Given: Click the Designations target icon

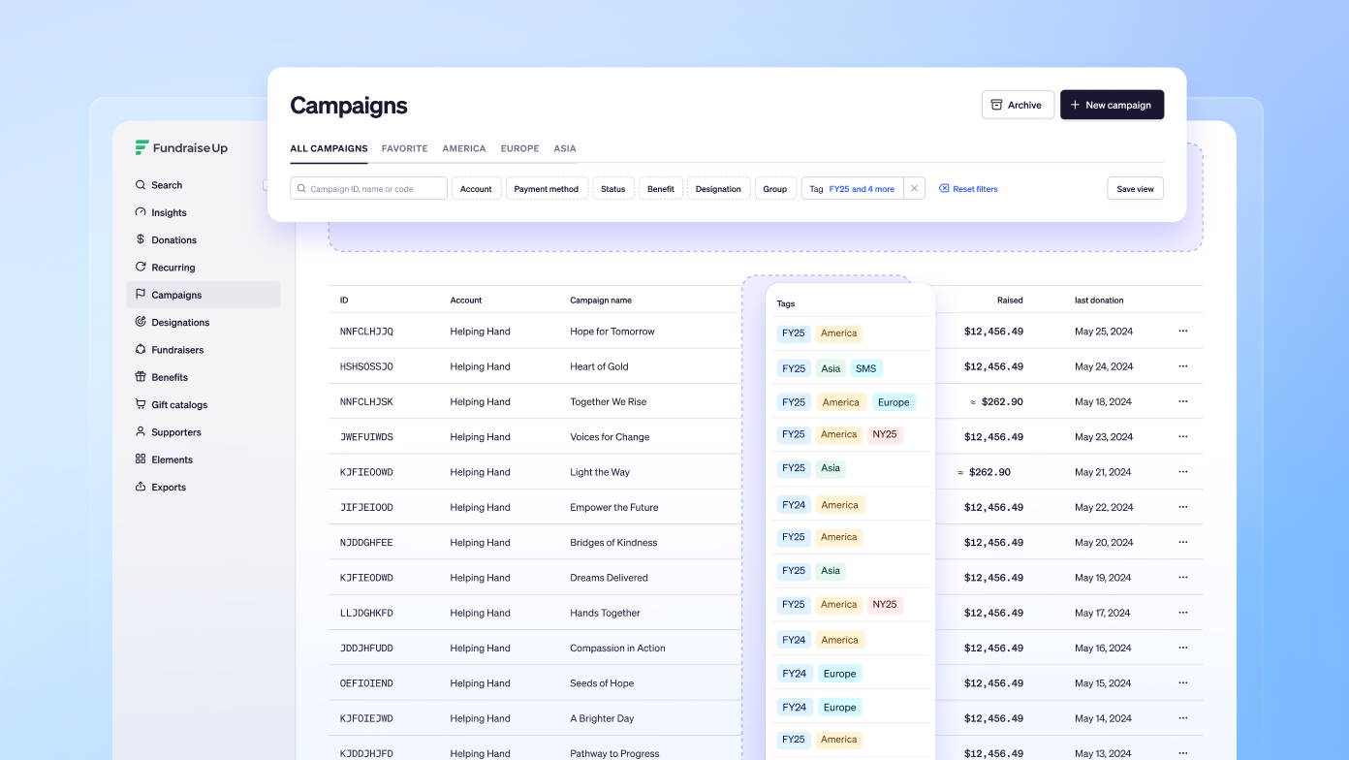Looking at the screenshot, I should tap(141, 322).
